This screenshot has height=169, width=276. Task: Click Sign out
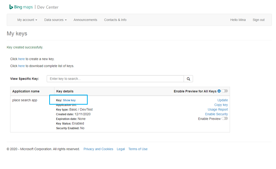point(259,20)
